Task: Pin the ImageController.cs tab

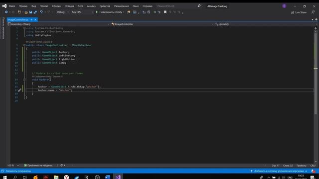Action: pyautogui.click(x=31, y=20)
